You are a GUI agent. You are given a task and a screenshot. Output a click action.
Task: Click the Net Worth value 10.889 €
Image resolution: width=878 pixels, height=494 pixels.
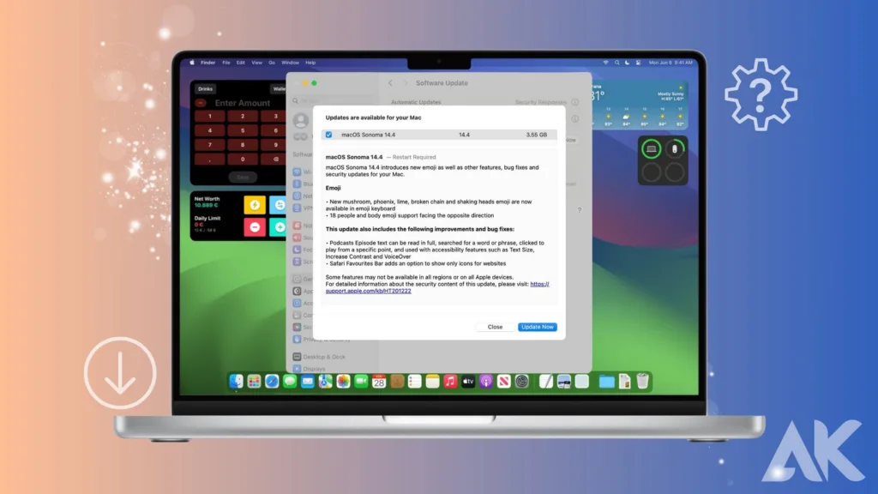(x=206, y=205)
